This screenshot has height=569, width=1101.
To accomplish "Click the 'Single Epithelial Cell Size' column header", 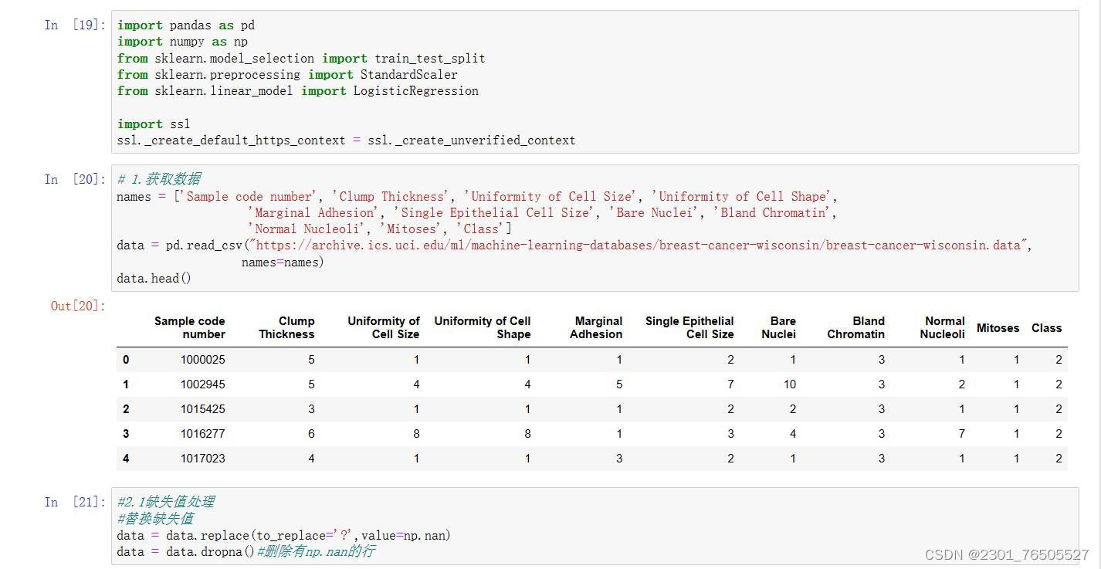I will 689,327.
